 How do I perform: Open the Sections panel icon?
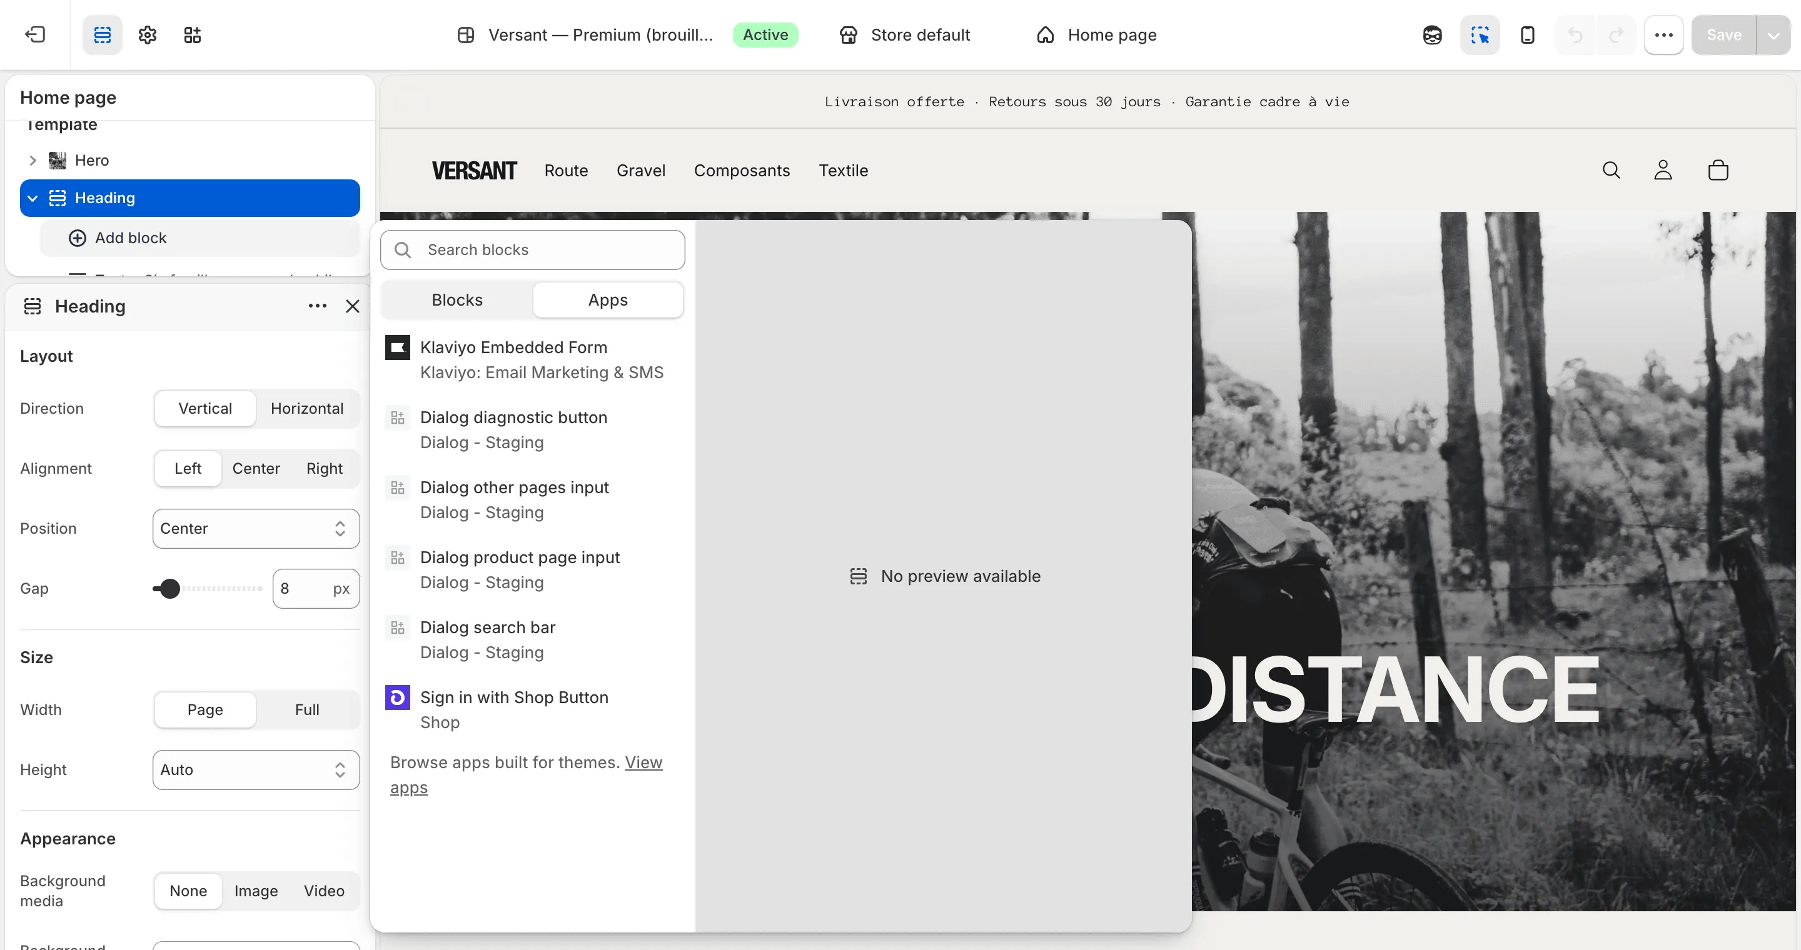tap(102, 35)
